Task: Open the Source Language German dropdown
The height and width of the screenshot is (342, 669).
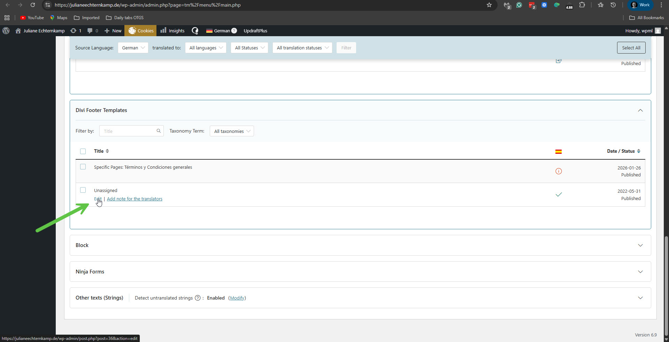Action: click(x=133, y=48)
